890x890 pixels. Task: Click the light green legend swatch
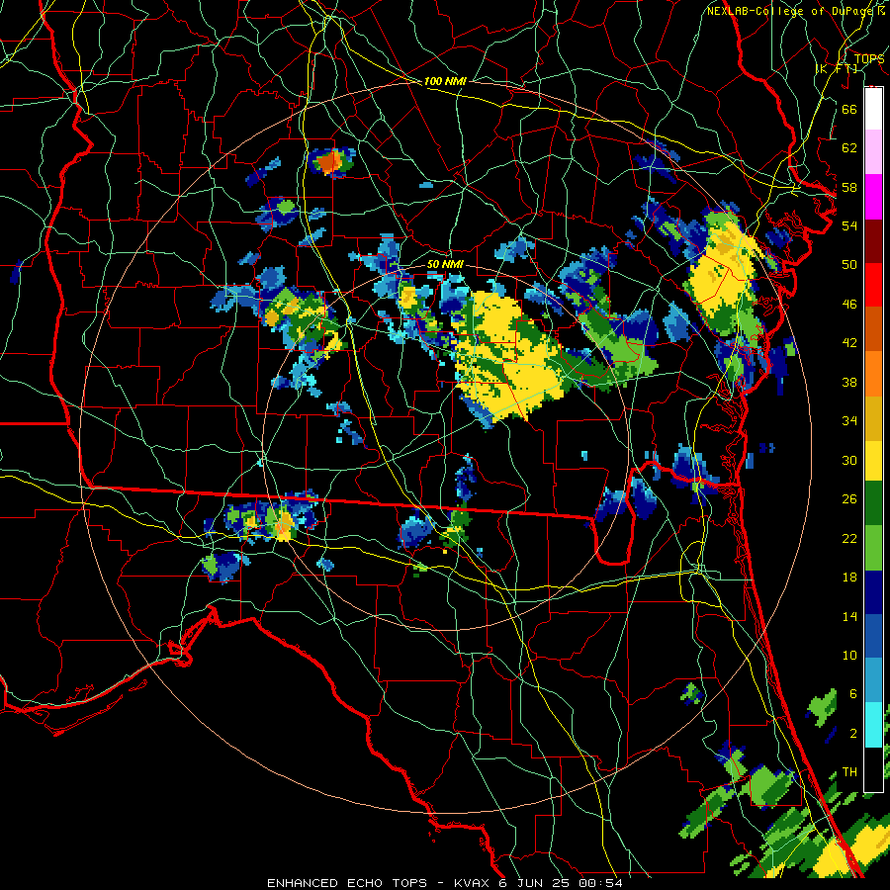873,548
